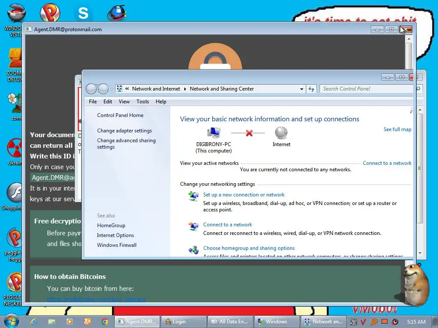The width and height of the screenshot is (438, 328).
Task: Select Network and Sharing Center breadcrumb
Action: 222,89
